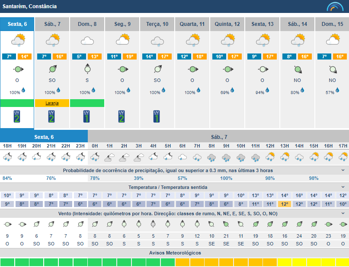Screen dimensions: 349x267
Task: Click the UV index 1 icon under Terça, 10
Action: coord(157,116)
